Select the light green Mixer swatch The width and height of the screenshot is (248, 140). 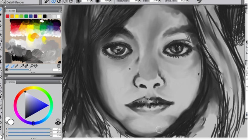(x=22, y=16)
